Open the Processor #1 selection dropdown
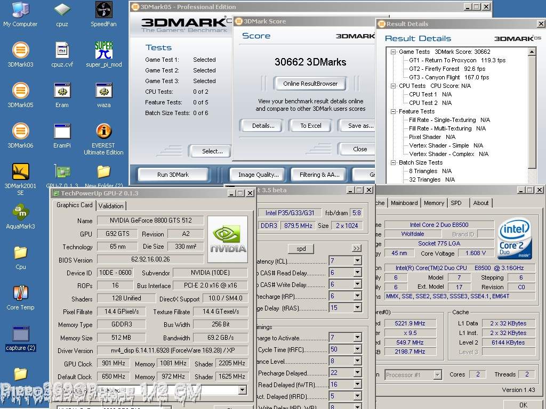 pos(438,375)
